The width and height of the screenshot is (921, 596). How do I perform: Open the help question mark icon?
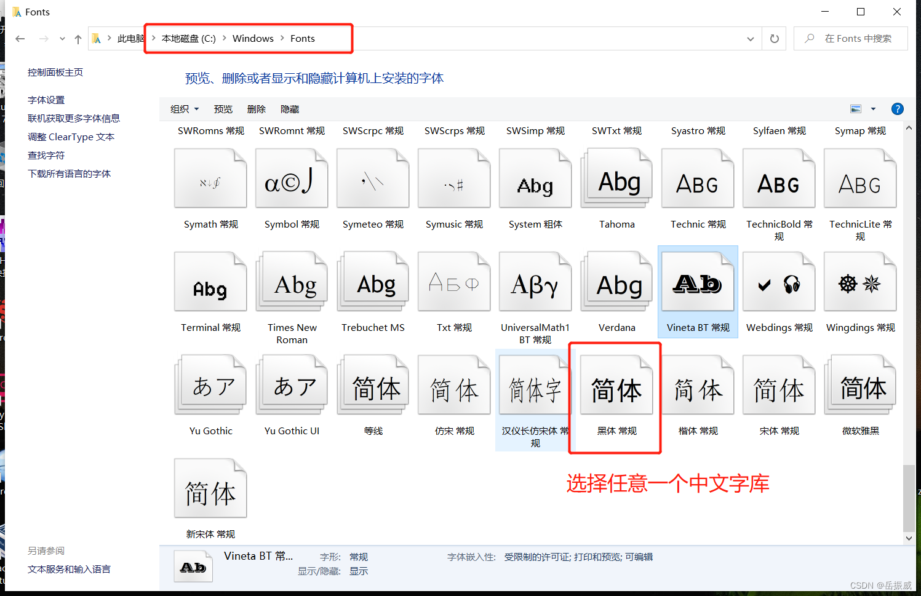898,109
